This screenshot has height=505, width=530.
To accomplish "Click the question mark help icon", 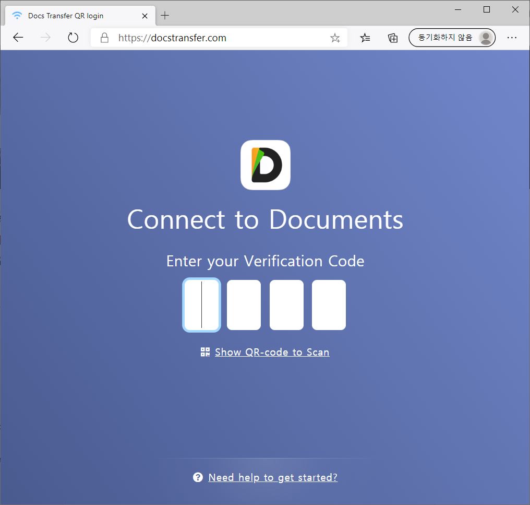I will pos(198,477).
